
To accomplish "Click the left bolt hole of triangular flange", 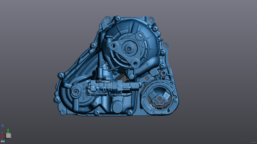I will click(x=113, y=46).
